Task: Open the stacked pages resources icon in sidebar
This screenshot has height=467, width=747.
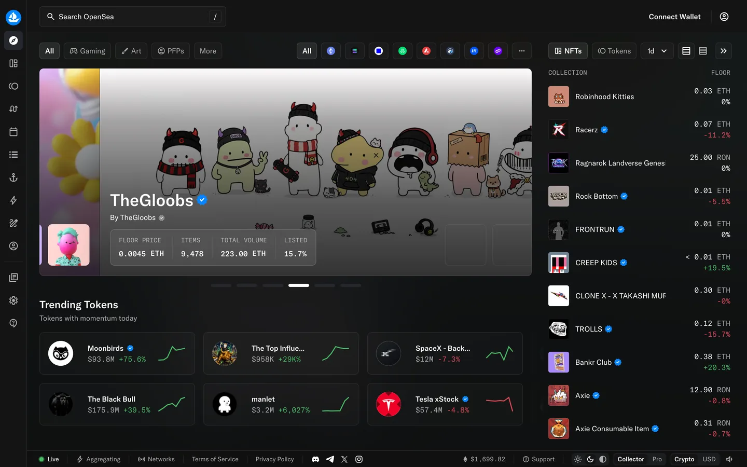Action: pyautogui.click(x=13, y=278)
